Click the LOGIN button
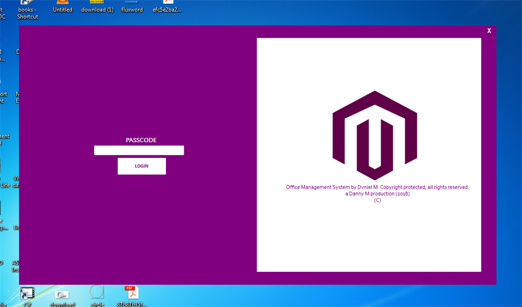522x307 pixels. tap(142, 166)
